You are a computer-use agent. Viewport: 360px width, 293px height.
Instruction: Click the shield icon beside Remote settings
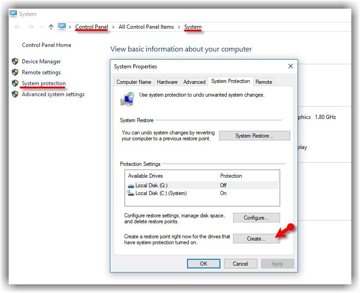pyautogui.click(x=15, y=72)
